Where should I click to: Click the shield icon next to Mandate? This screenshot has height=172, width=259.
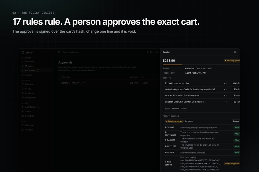click(22, 84)
